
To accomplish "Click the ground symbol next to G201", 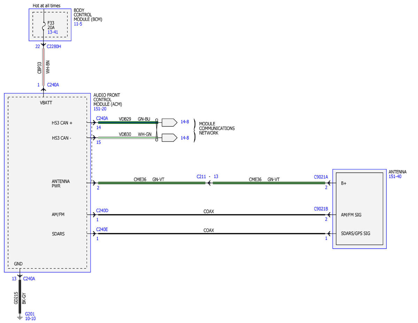I will (20, 317).
